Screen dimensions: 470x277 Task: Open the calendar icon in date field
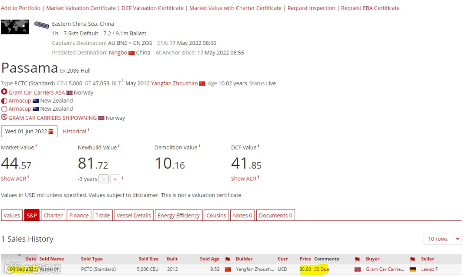click(x=51, y=132)
